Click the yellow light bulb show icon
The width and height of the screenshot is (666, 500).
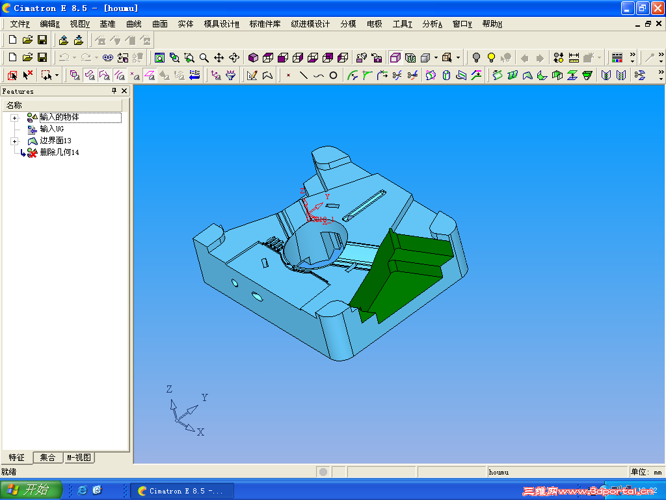coord(491,57)
